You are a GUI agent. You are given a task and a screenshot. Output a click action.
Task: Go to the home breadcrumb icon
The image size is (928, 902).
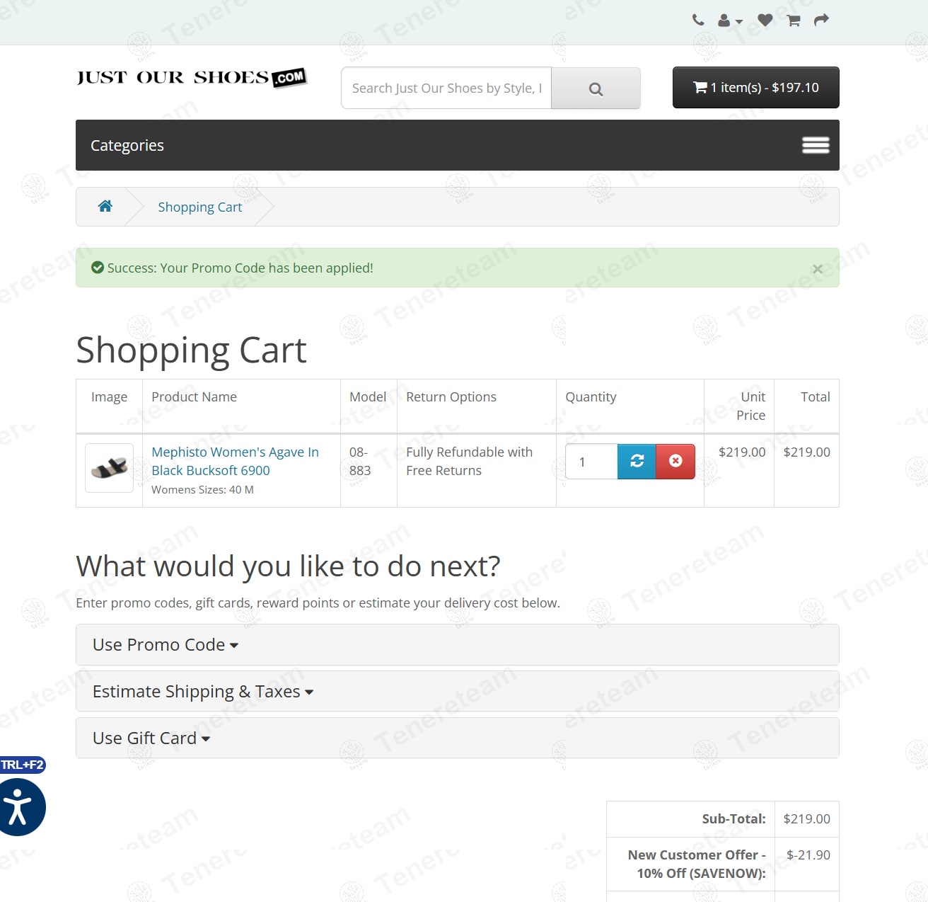pyautogui.click(x=105, y=206)
